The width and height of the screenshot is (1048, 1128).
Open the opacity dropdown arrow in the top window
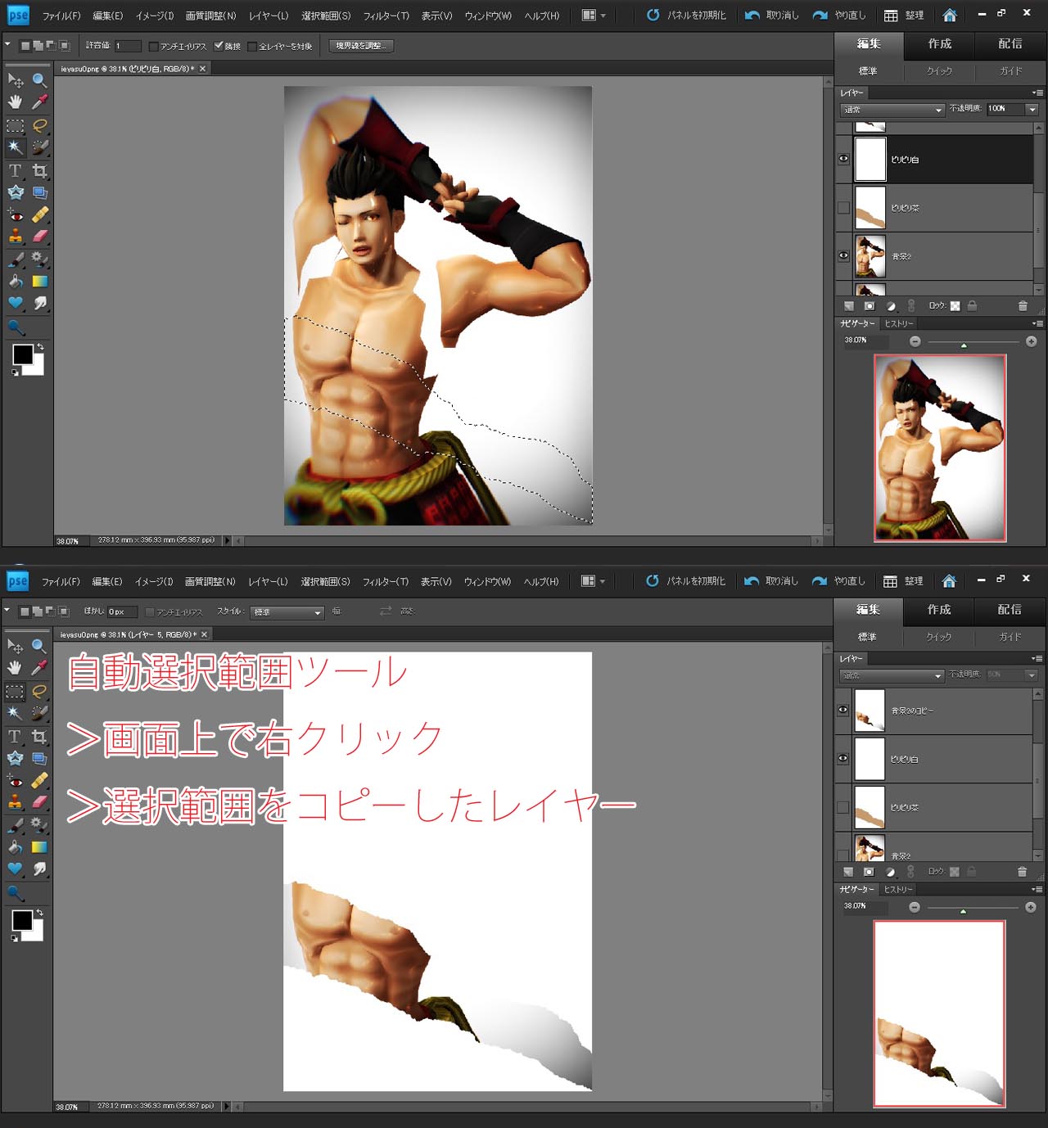tap(1032, 109)
